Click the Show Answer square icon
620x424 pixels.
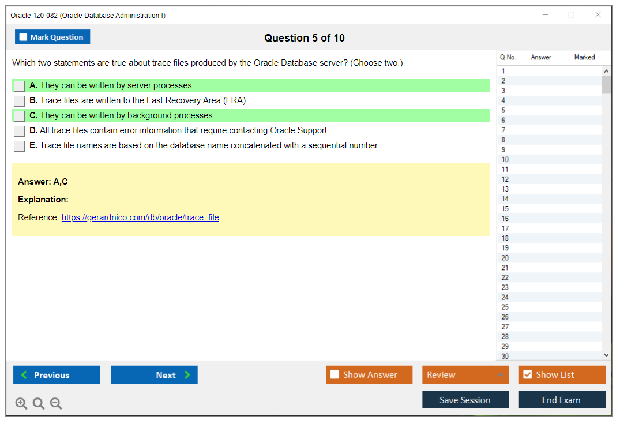click(x=335, y=374)
